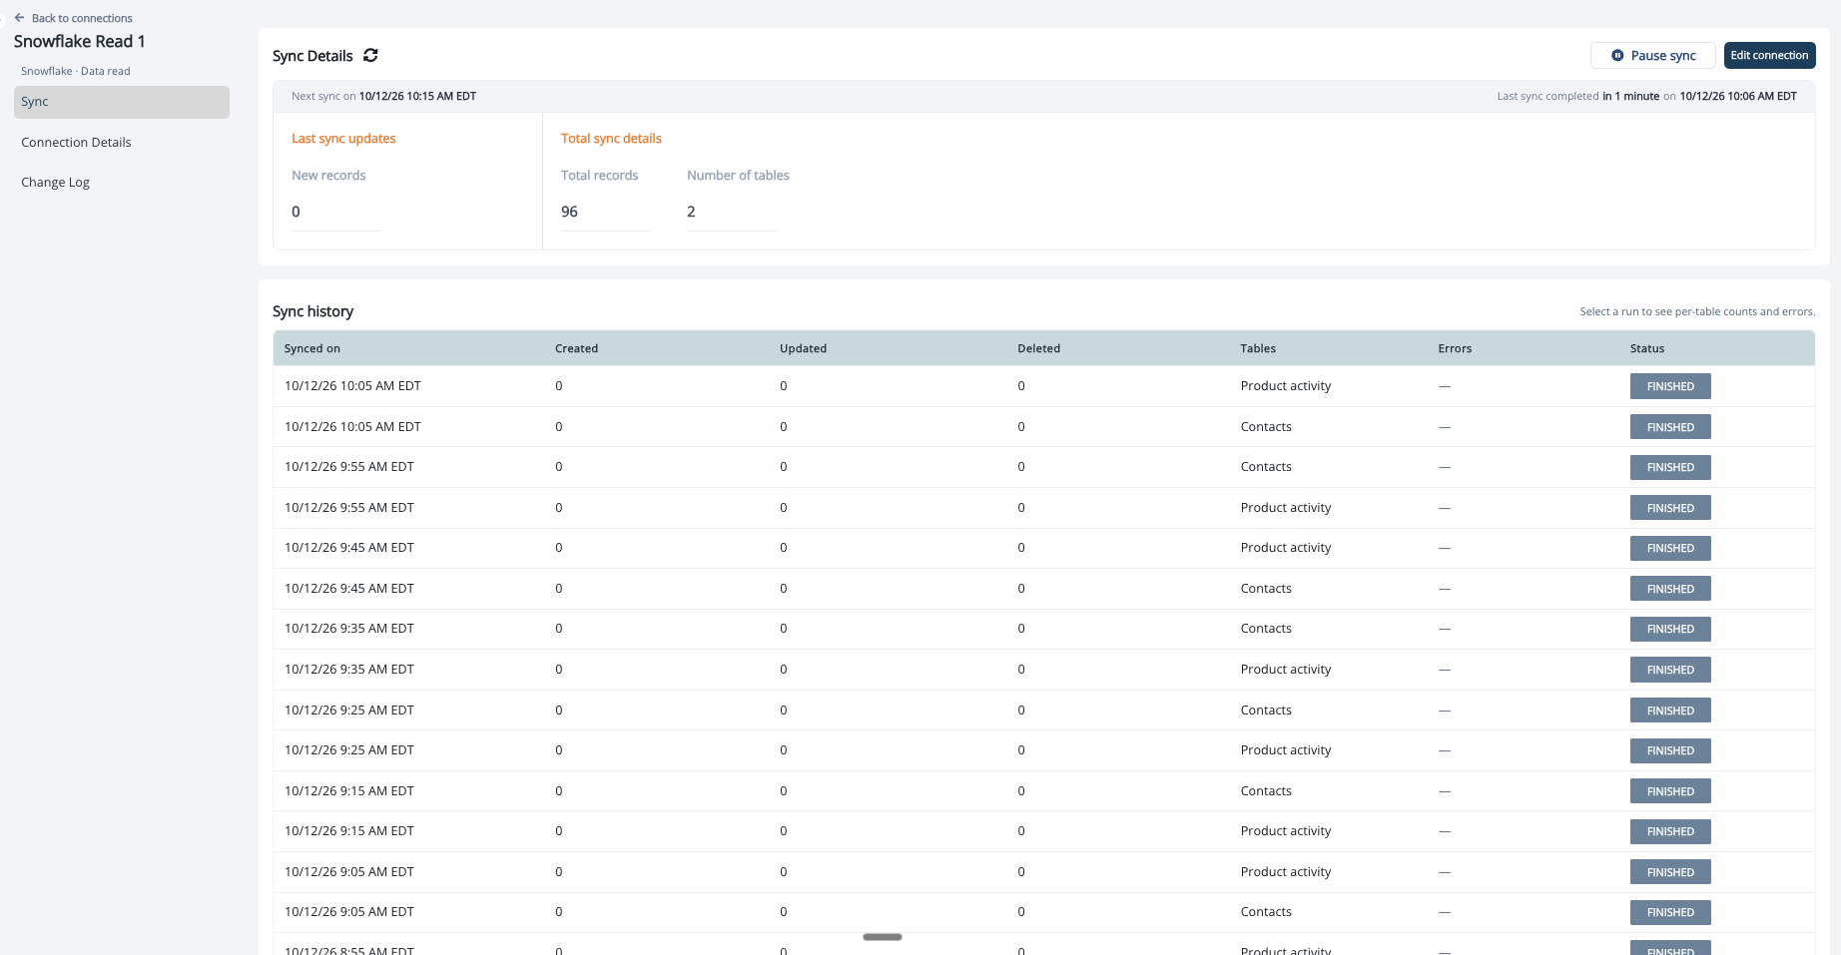
Task: Select the 9:55 AM Product activity run
Action: (1043, 508)
